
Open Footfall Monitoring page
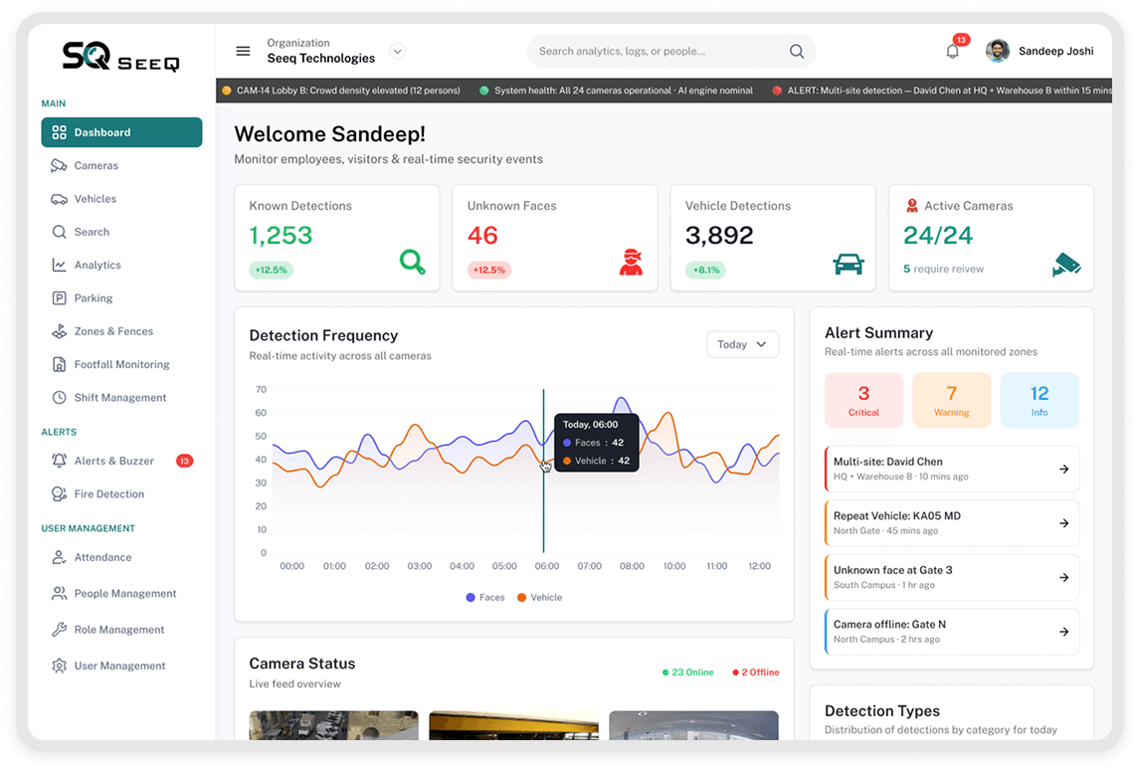(x=121, y=364)
